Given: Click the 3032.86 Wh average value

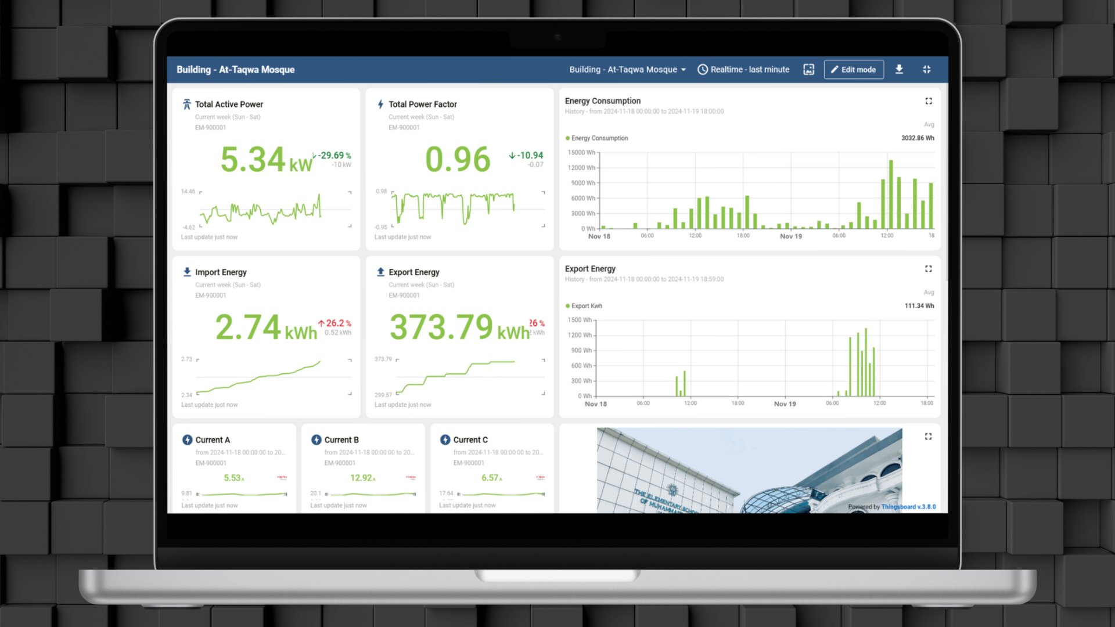Looking at the screenshot, I should pos(918,138).
